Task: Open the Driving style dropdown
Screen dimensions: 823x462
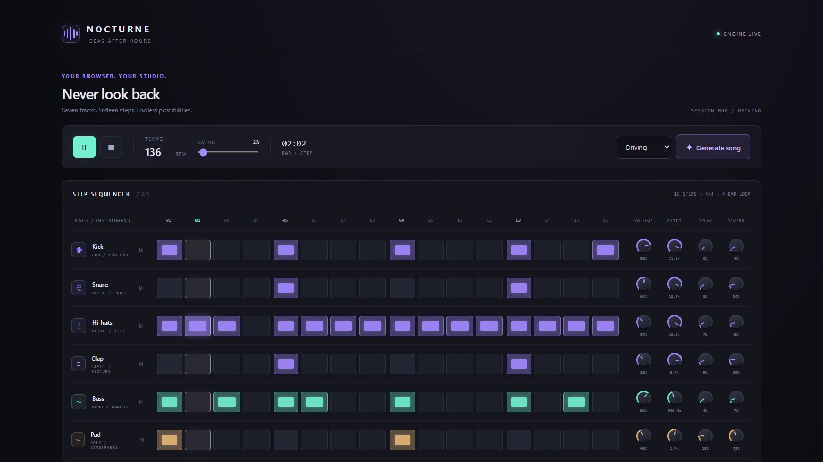Action: (644, 147)
